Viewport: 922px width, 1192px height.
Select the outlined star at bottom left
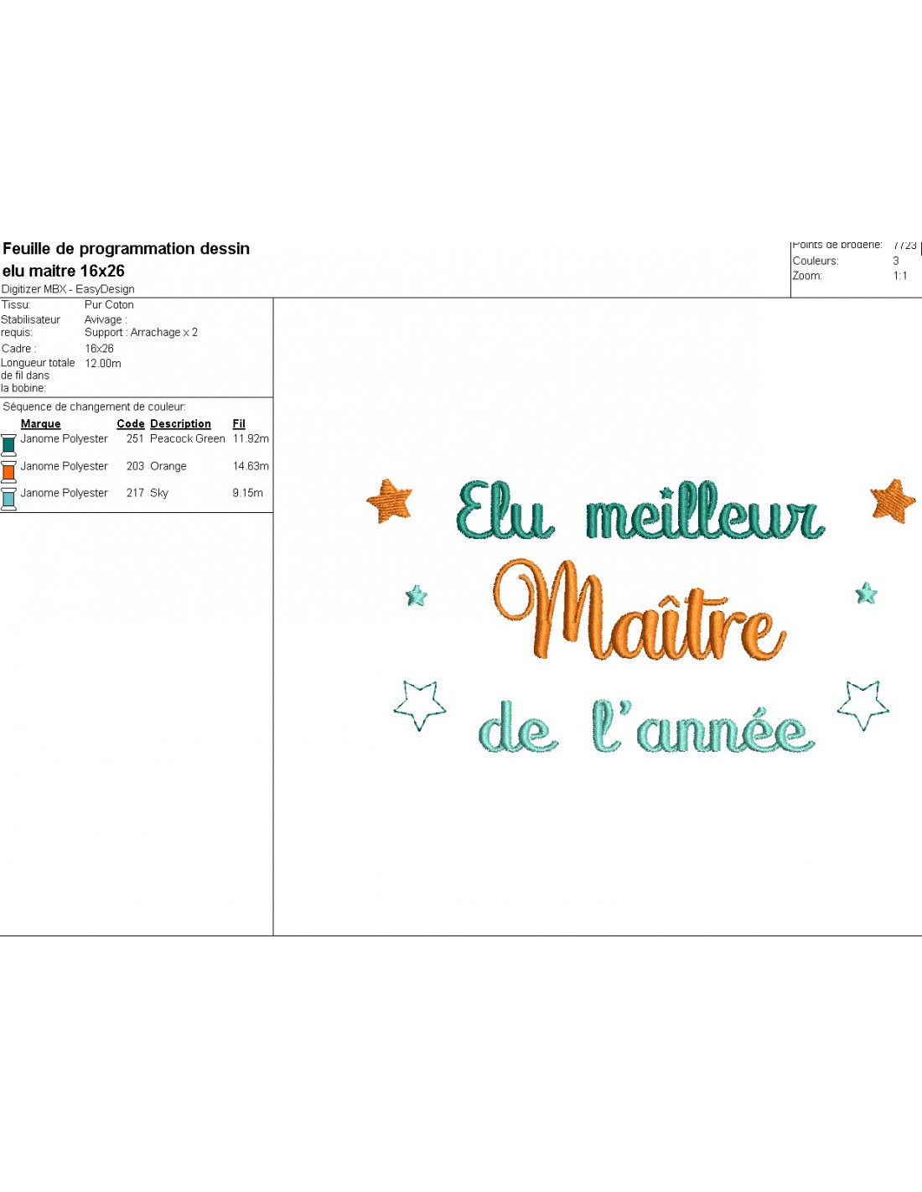[x=419, y=704]
